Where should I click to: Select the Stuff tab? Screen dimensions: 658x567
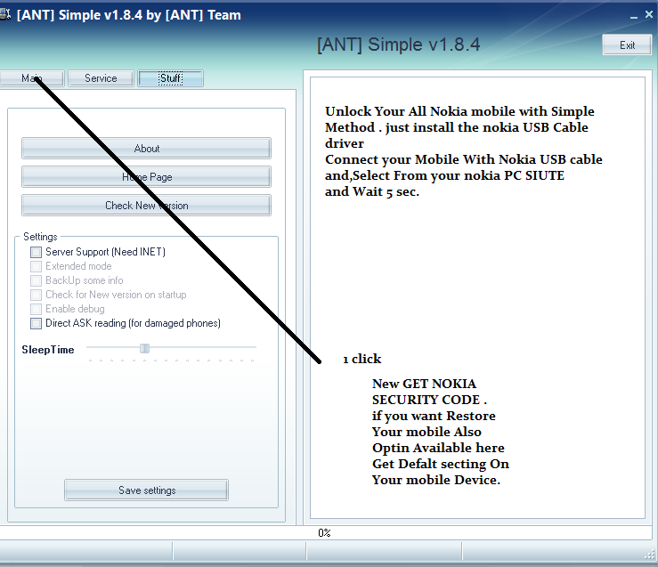click(170, 78)
